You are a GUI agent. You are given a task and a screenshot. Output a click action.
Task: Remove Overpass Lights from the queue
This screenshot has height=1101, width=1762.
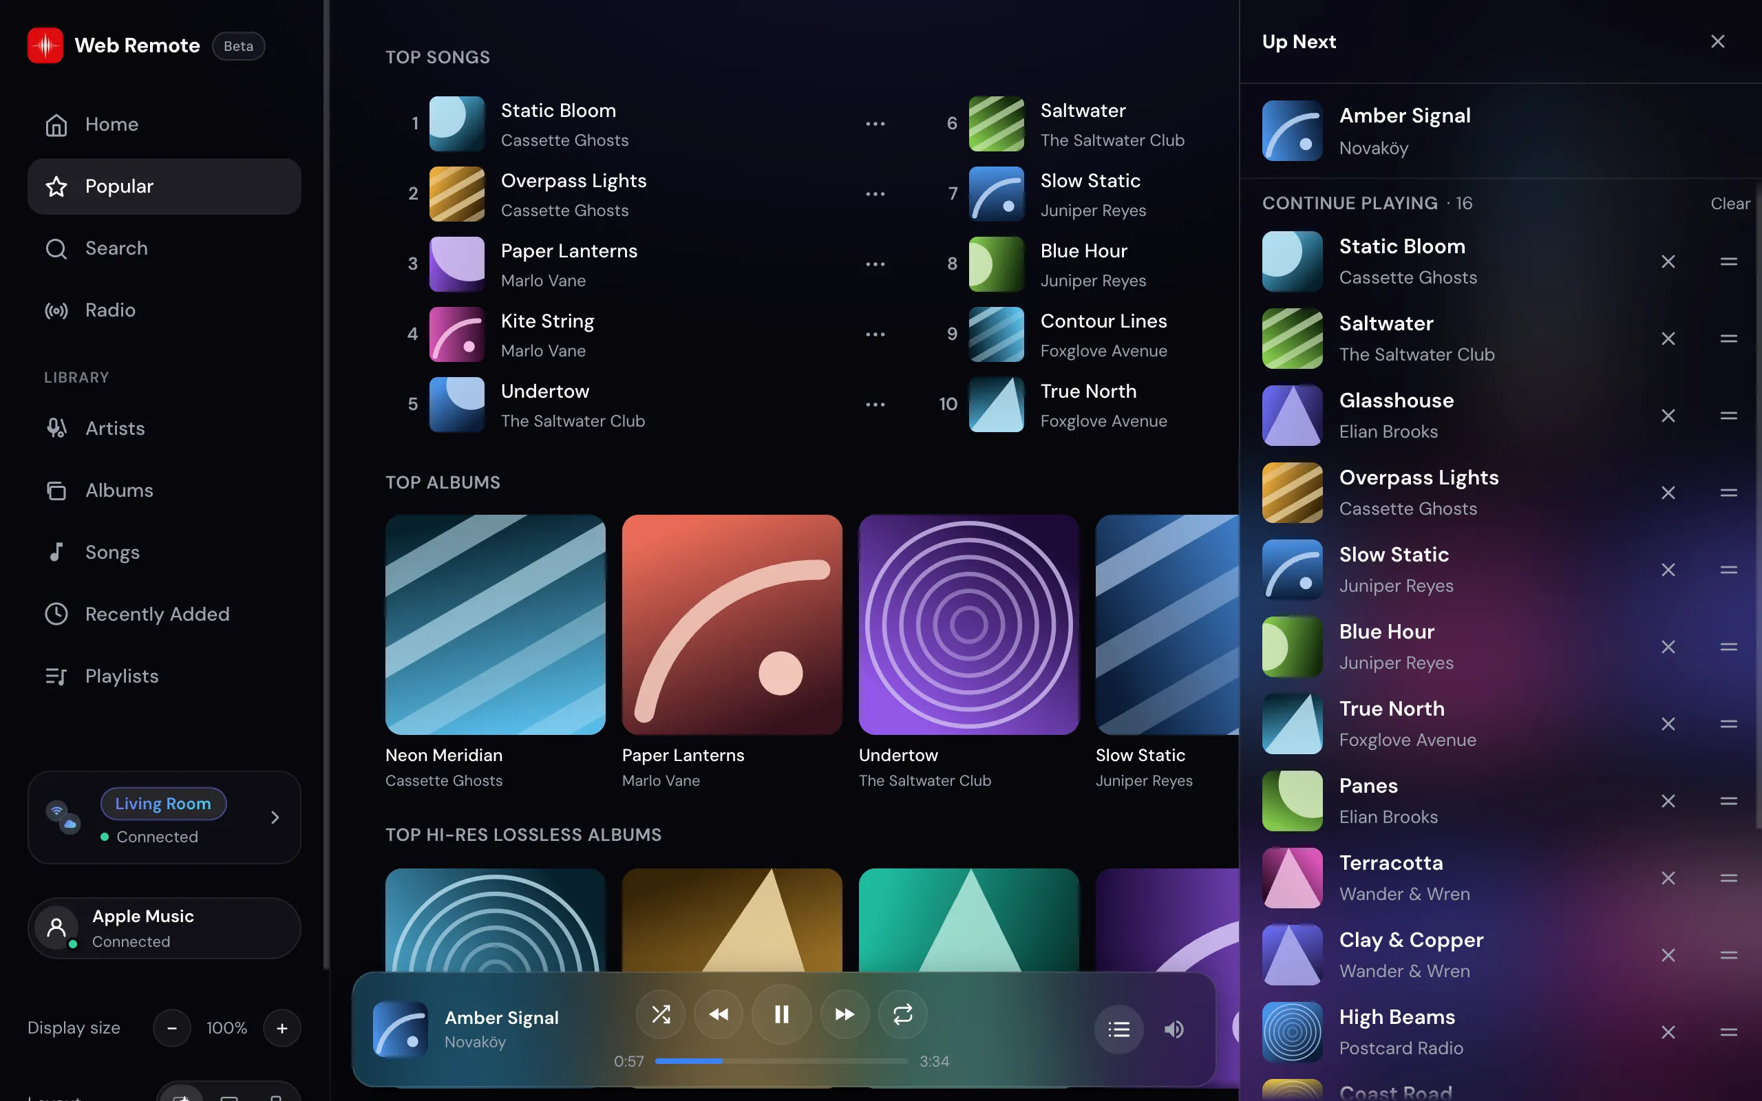1668,493
